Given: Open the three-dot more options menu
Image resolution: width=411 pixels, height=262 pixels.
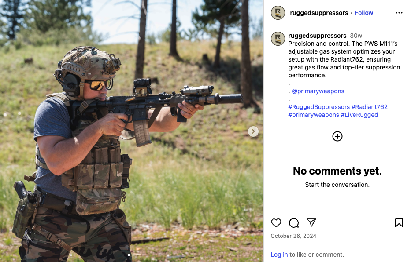Looking at the screenshot, I should (399, 13).
